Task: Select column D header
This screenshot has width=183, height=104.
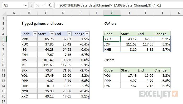Action: pyautogui.click(x=63, y=13)
